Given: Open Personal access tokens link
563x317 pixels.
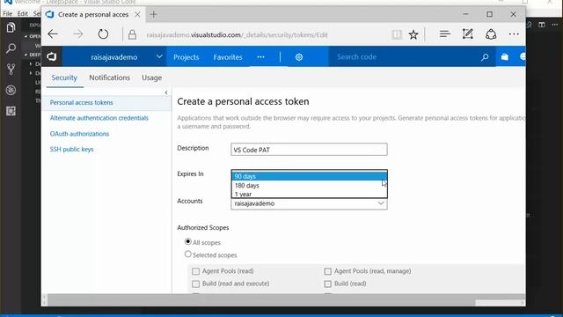Looking at the screenshot, I should pos(81,102).
